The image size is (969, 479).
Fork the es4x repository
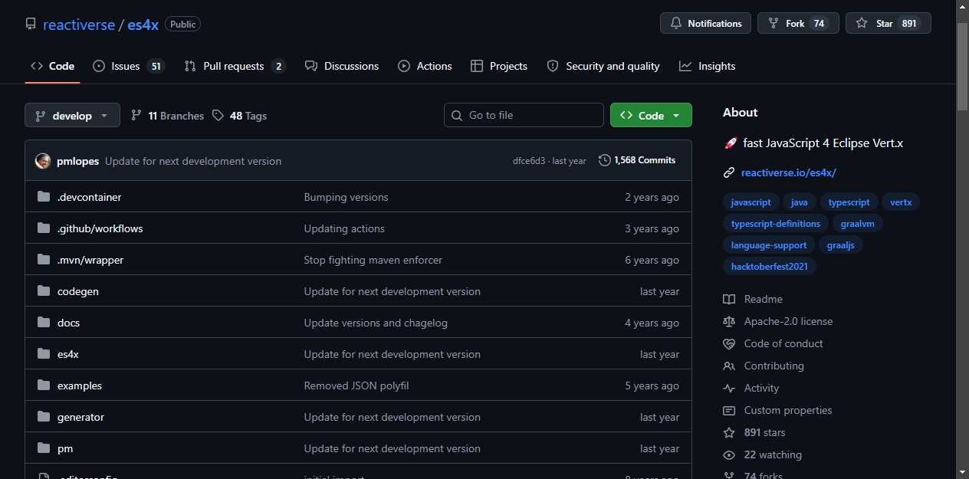798,23
